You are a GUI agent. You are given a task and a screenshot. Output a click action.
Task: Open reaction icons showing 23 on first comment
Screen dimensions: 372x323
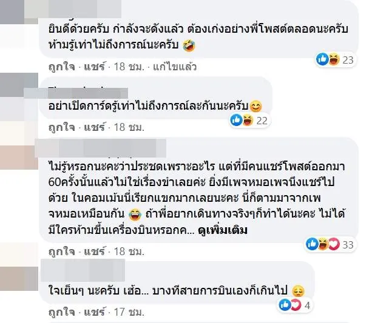330,59
